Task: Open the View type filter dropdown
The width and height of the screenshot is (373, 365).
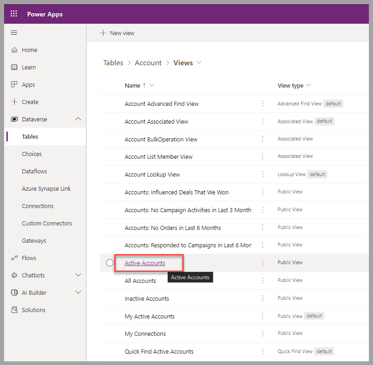Action: pyautogui.click(x=309, y=85)
